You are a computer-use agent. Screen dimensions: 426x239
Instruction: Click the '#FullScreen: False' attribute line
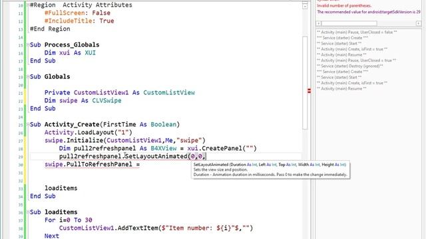click(x=77, y=13)
